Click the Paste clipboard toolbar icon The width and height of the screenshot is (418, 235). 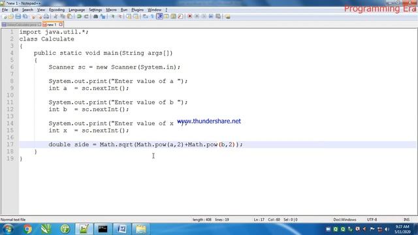(x=70, y=16)
